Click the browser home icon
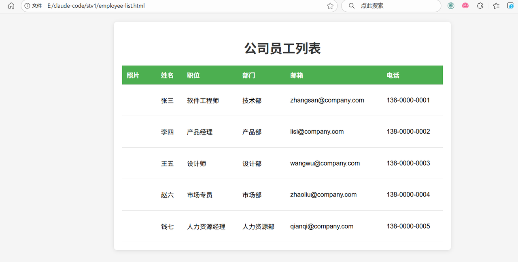The image size is (518, 262). 11,6
